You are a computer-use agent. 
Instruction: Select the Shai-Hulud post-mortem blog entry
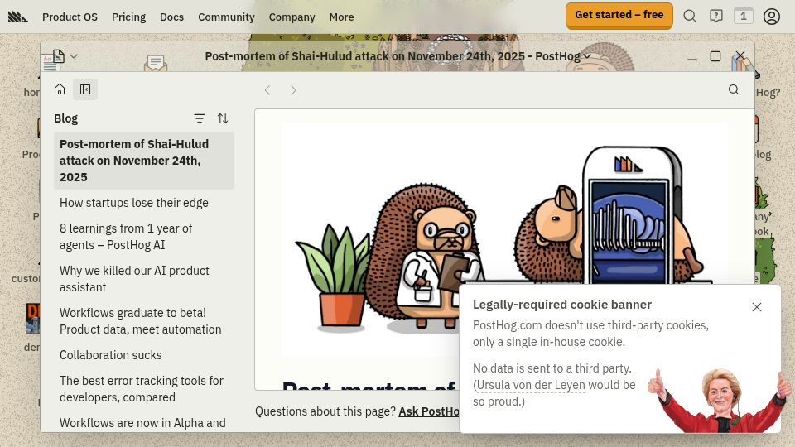[144, 160]
